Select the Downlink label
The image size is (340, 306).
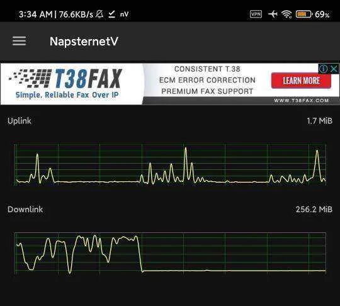coord(25,209)
